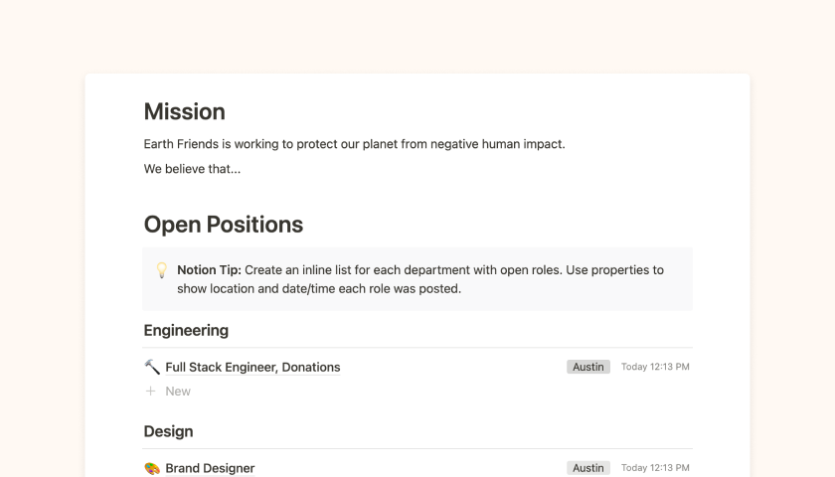Open the Full Stack Engineer, Donations page
835x477 pixels.
[252, 367]
